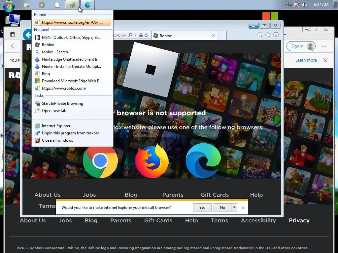338x253 pixels.
Task: Click the security lock icon in address bar
Action: click(x=141, y=35)
